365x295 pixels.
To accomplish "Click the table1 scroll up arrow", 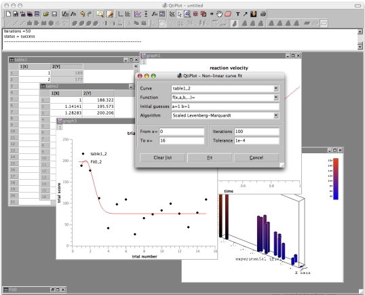I will click(136, 66).
